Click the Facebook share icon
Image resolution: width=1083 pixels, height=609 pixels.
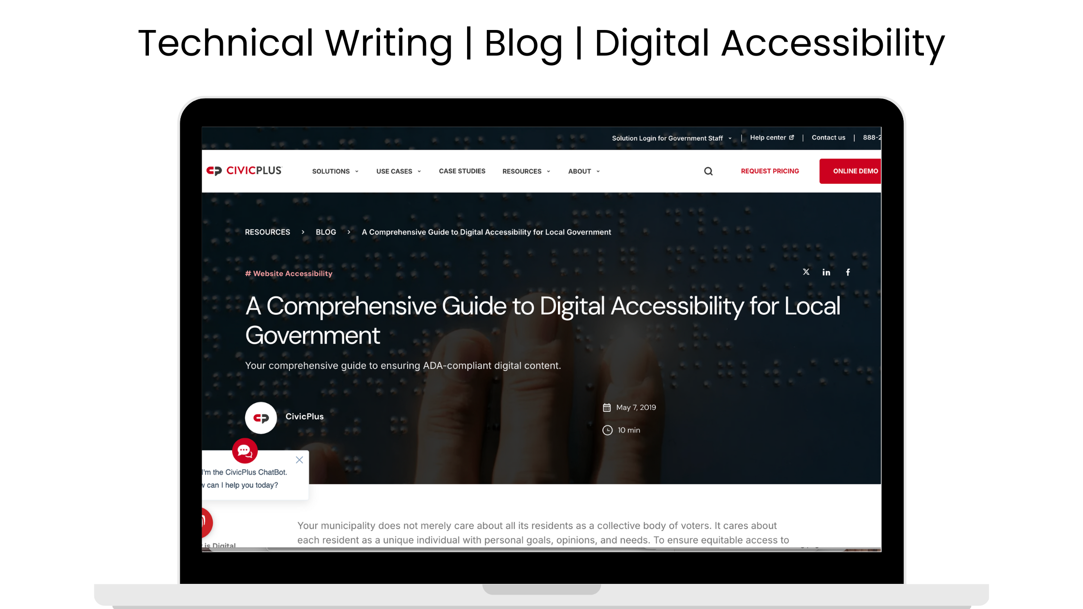click(x=848, y=272)
